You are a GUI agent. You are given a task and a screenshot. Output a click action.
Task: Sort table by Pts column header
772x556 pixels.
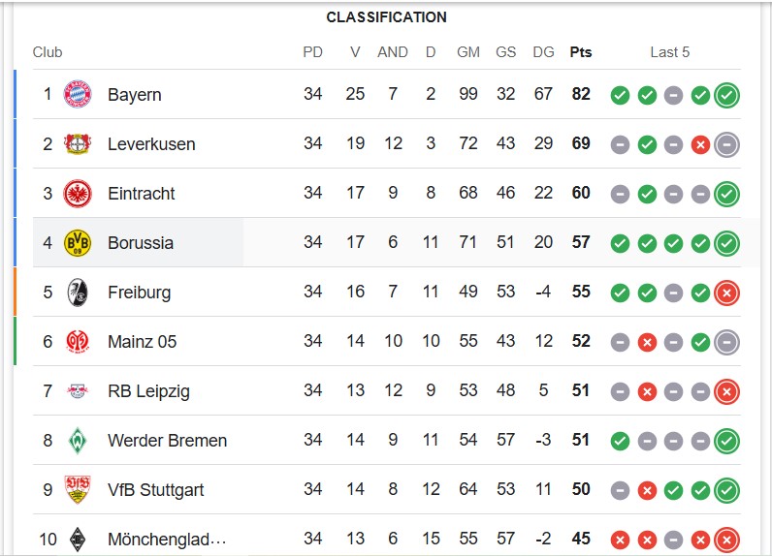coord(581,52)
